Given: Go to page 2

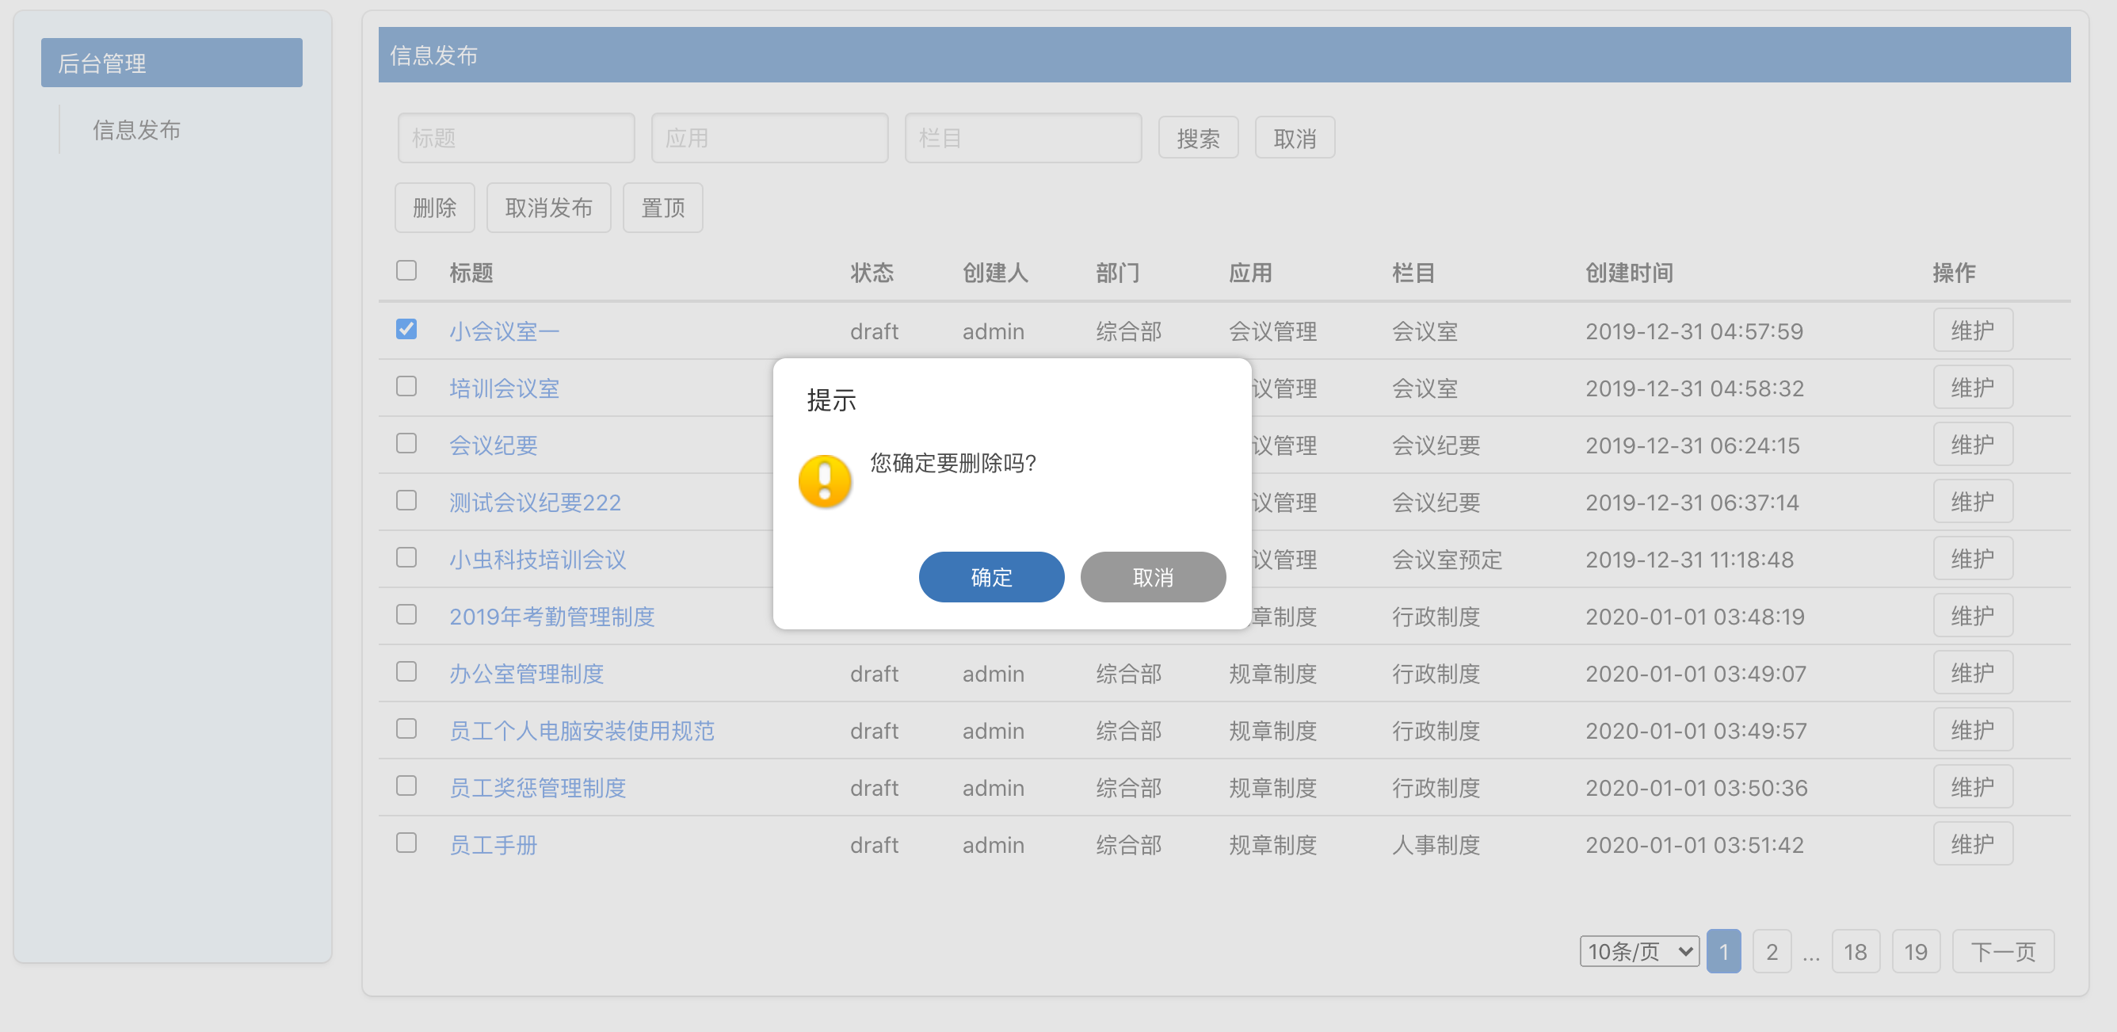Looking at the screenshot, I should 1771,951.
